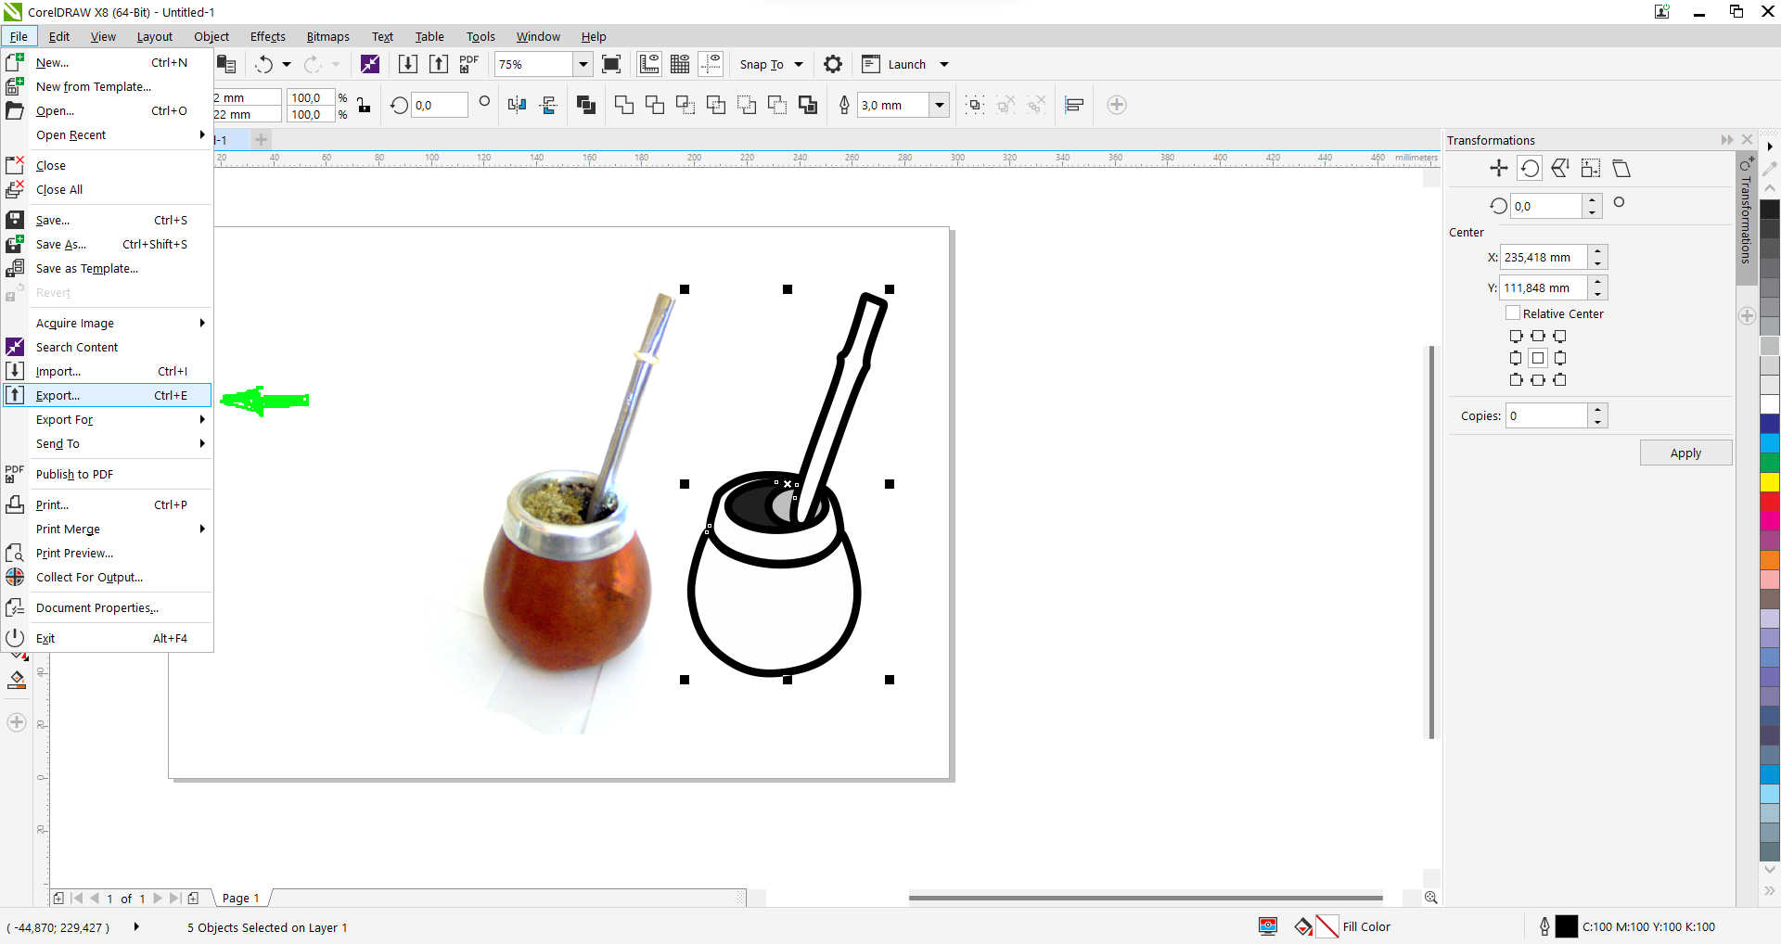Open the Effects menu
Viewport: 1781px width, 944px height.
point(268,36)
